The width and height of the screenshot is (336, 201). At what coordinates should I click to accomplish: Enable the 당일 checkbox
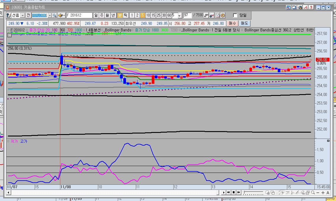tap(235, 15)
